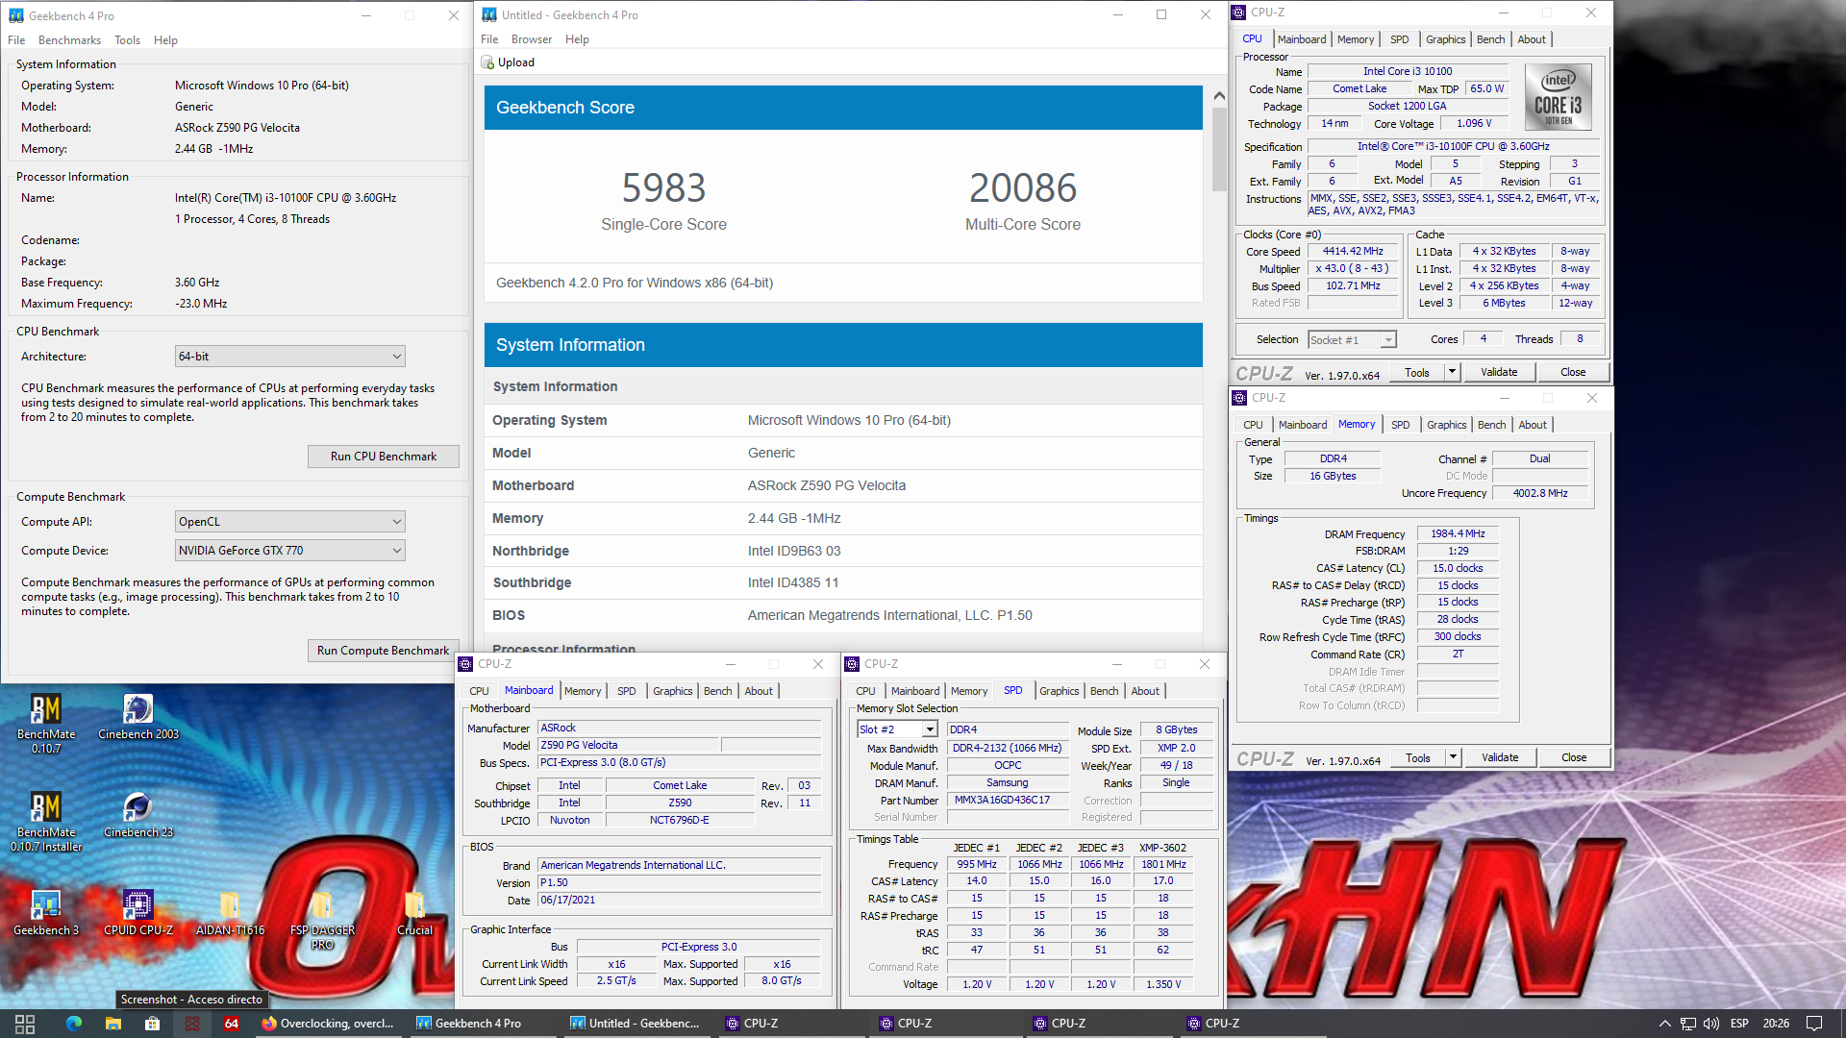This screenshot has width=1846, height=1038.
Task: Open Benchmarks menu in Geekbench 4 Pro
Action: point(69,40)
